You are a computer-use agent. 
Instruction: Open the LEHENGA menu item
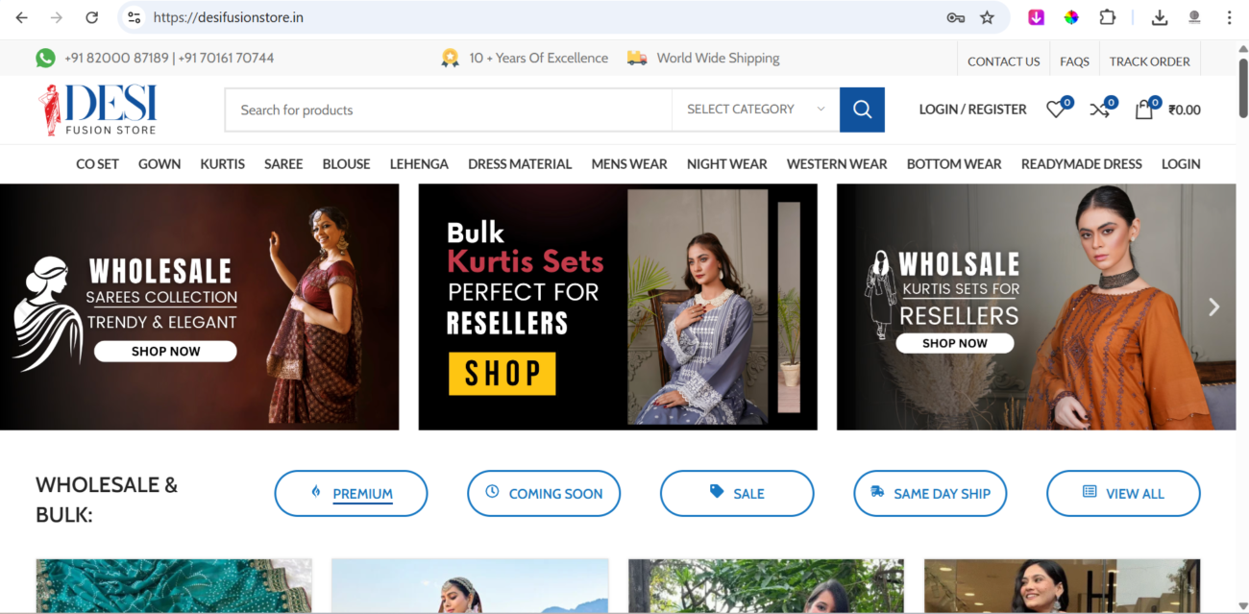[419, 164]
